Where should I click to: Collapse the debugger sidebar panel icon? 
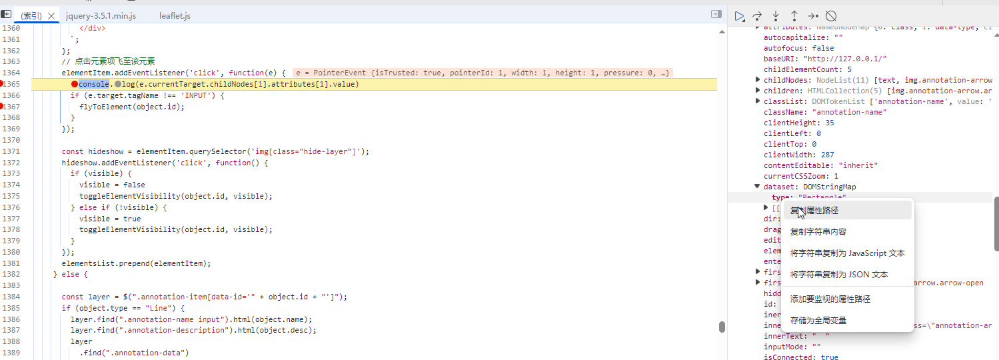point(716,14)
